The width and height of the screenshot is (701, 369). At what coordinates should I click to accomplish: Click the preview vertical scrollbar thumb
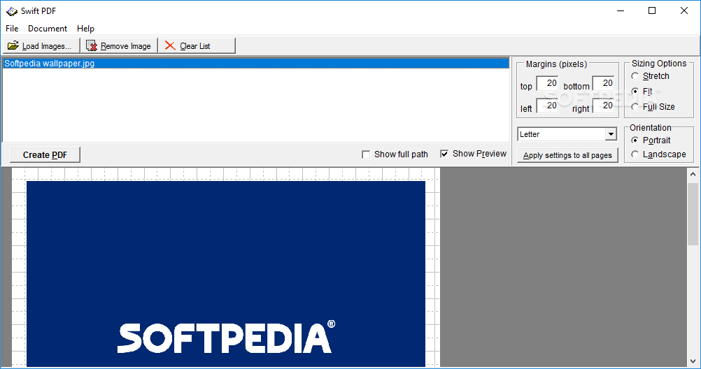[x=693, y=214]
